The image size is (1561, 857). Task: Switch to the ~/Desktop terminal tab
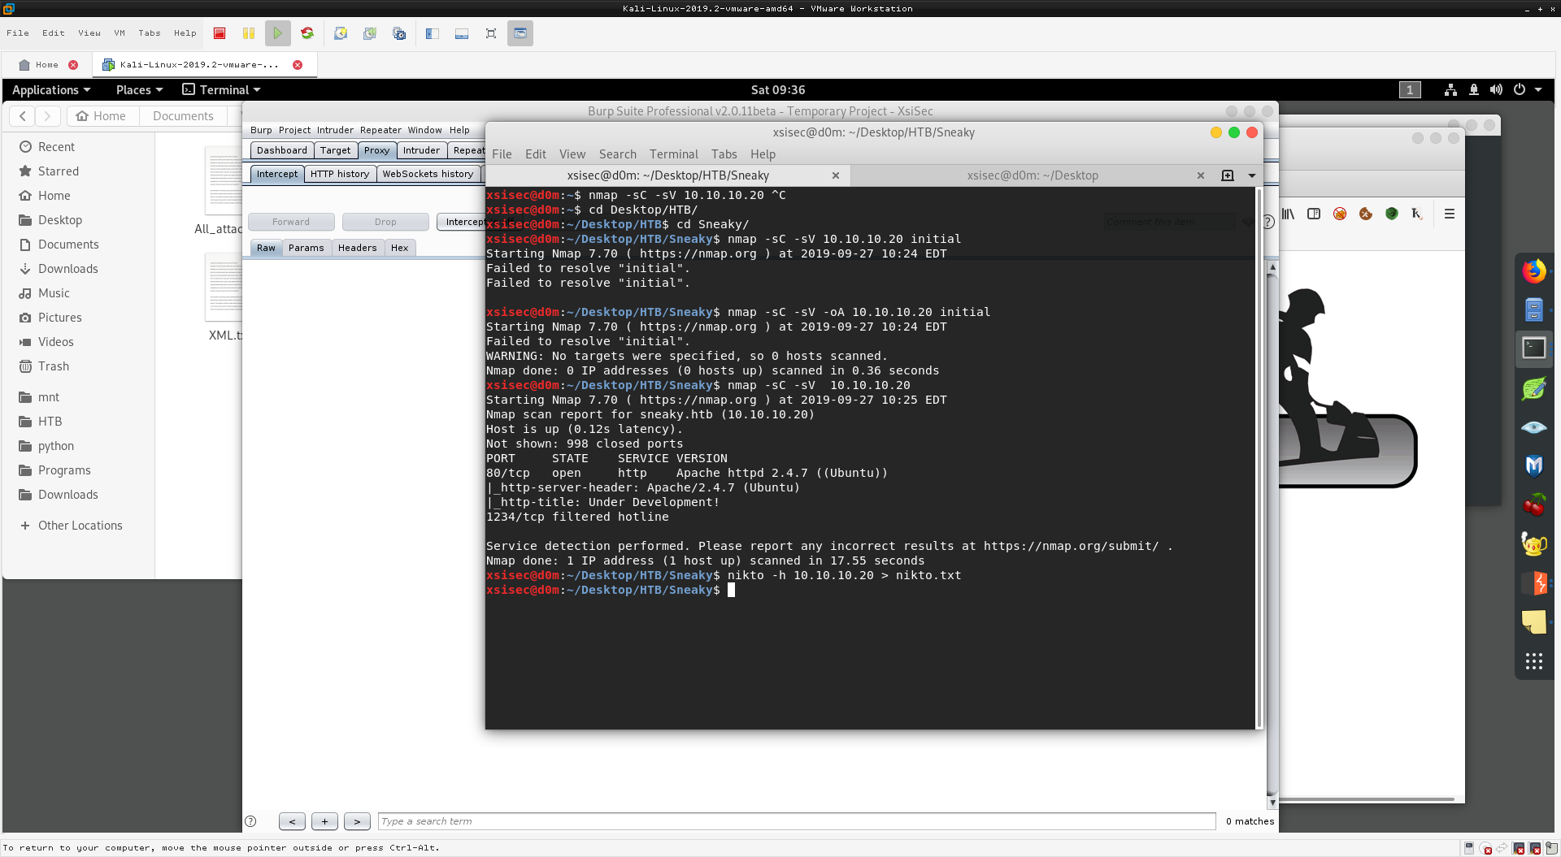1032,175
